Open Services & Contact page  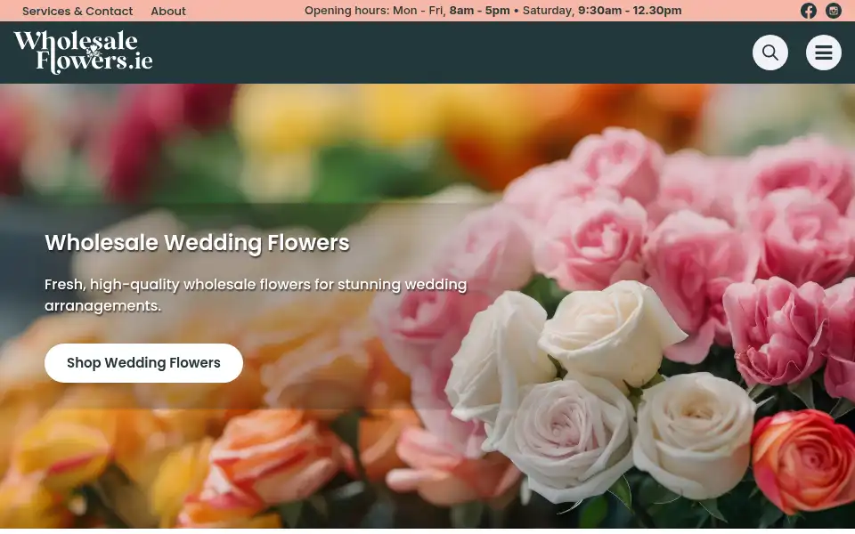(x=77, y=11)
